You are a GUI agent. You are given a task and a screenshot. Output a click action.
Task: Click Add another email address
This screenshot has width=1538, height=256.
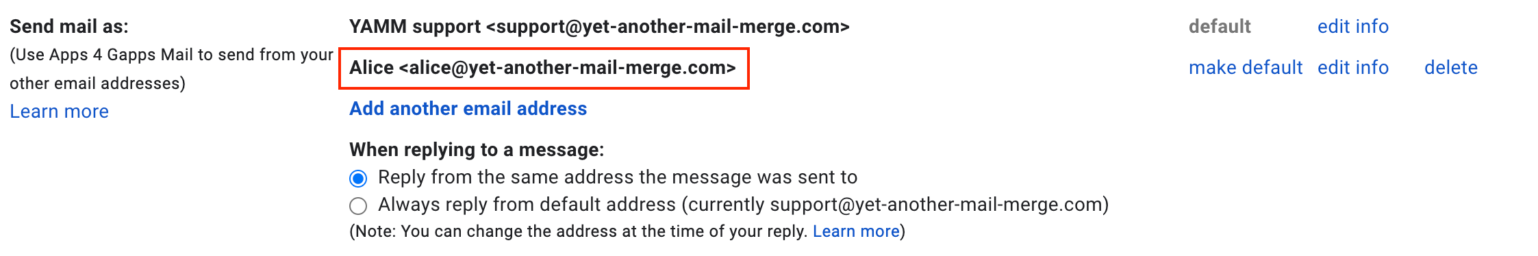468,108
